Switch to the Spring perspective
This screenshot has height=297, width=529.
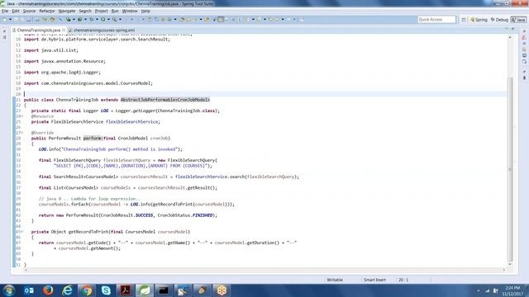coord(479,20)
